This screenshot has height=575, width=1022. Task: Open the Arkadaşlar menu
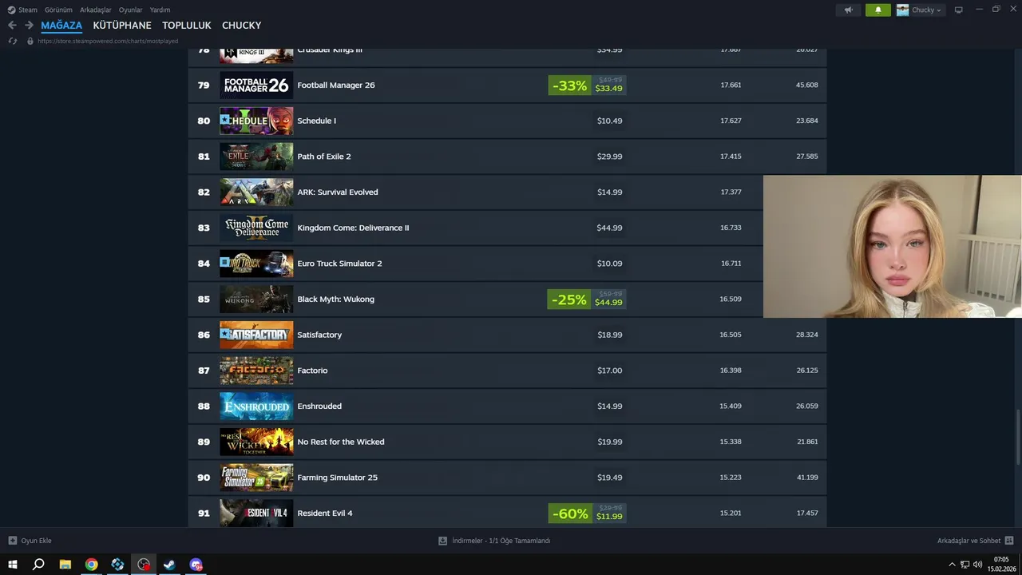click(96, 10)
